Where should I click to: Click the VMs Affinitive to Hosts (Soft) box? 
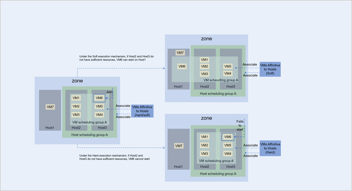tap(270, 69)
